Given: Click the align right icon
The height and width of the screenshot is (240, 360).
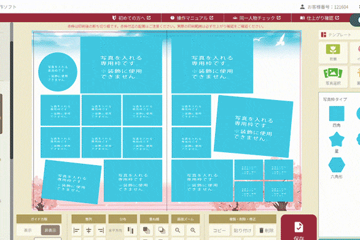Looking at the screenshot, I should click(x=101, y=230).
